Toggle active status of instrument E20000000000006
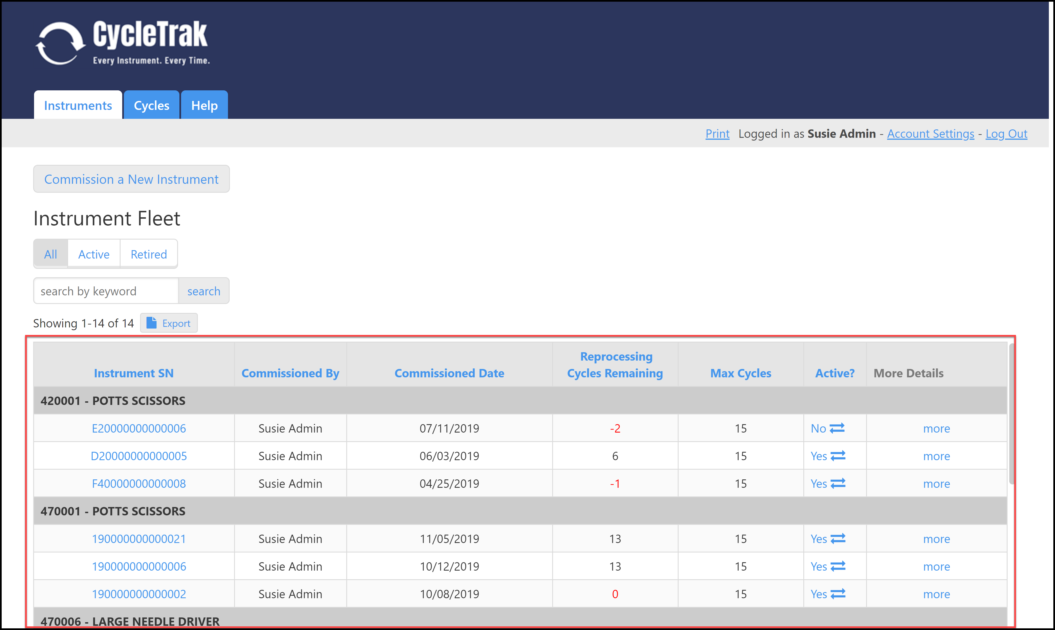Viewport: 1055px width, 630px height. tap(837, 428)
